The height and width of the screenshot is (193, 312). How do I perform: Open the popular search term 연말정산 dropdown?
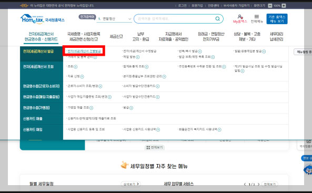tap(114, 19)
